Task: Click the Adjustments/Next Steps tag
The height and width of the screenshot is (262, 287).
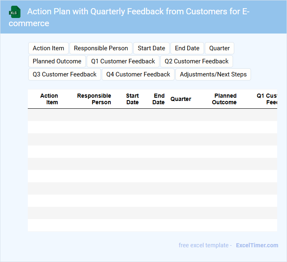Action: click(x=213, y=74)
